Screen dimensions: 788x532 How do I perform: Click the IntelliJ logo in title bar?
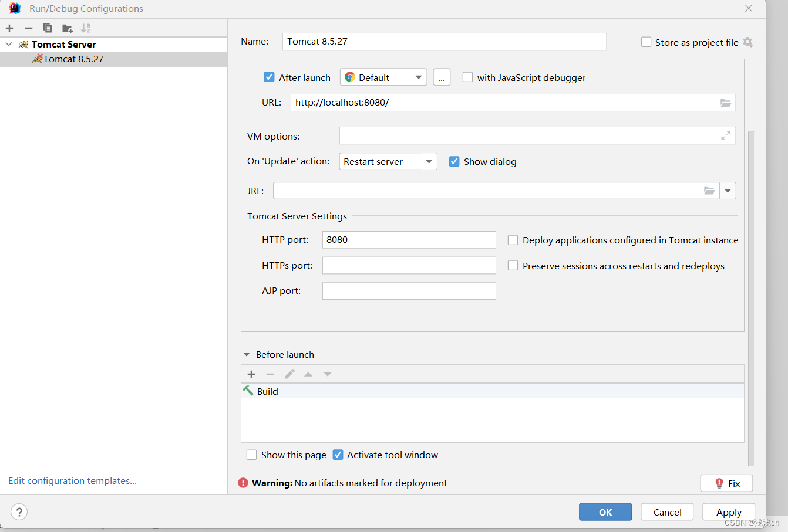click(15, 8)
